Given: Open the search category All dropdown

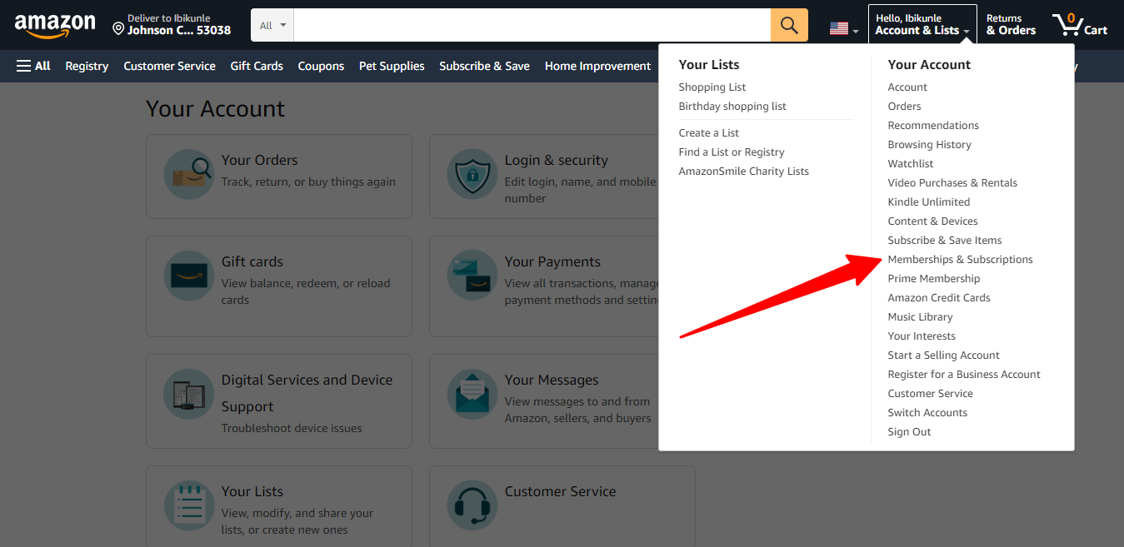Looking at the screenshot, I should 272,25.
